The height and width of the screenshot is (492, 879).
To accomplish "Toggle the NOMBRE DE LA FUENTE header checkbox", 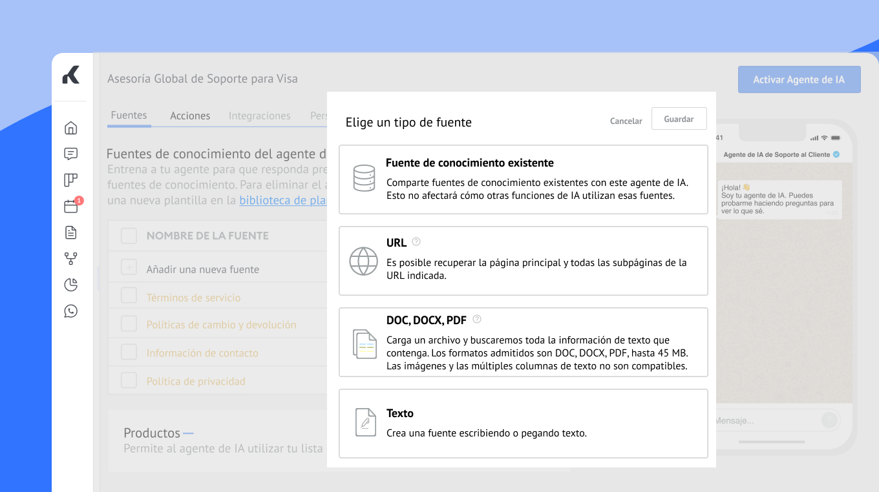I will [129, 236].
